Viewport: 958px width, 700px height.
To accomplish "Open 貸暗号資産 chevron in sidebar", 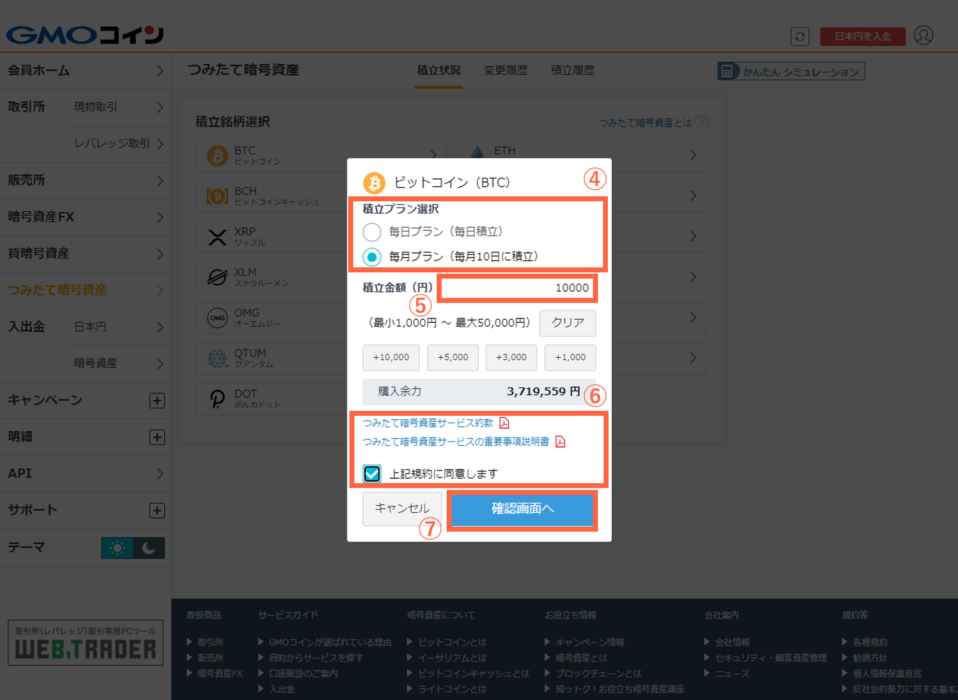I will (x=160, y=254).
